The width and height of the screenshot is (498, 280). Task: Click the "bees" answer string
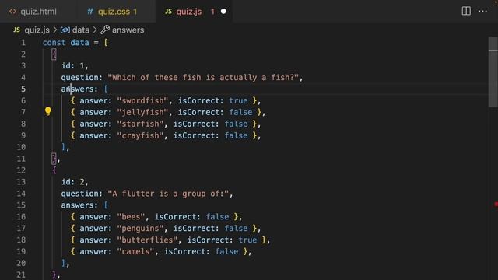pyautogui.click(x=131, y=217)
